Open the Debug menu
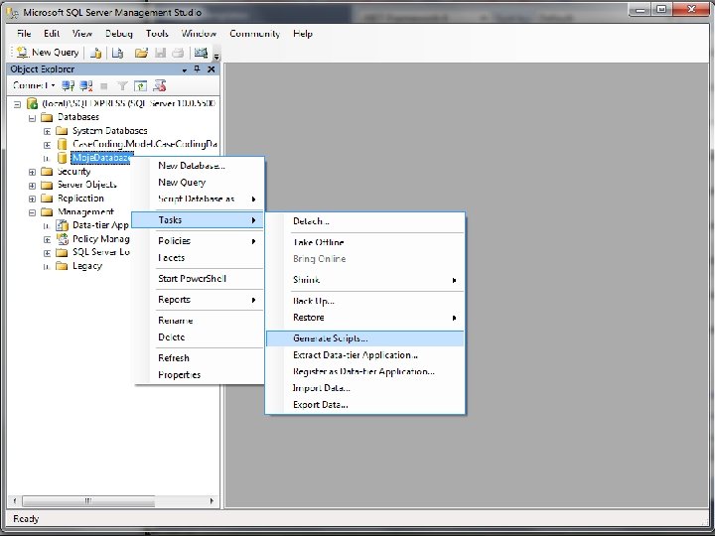The height and width of the screenshot is (536, 715). coord(118,34)
